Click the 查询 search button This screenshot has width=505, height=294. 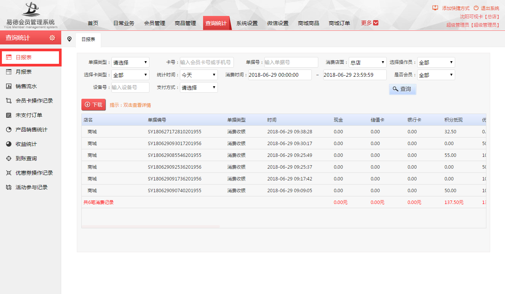coord(402,89)
